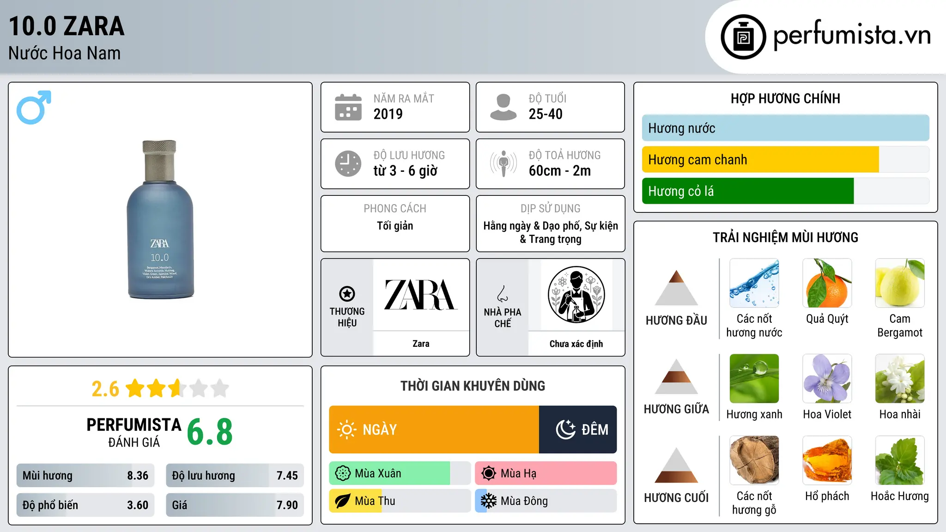Screen dimensions: 946x532
Task: Click the THỜI GIAN KHUYÊN DÙNG heading
Action: click(x=473, y=386)
